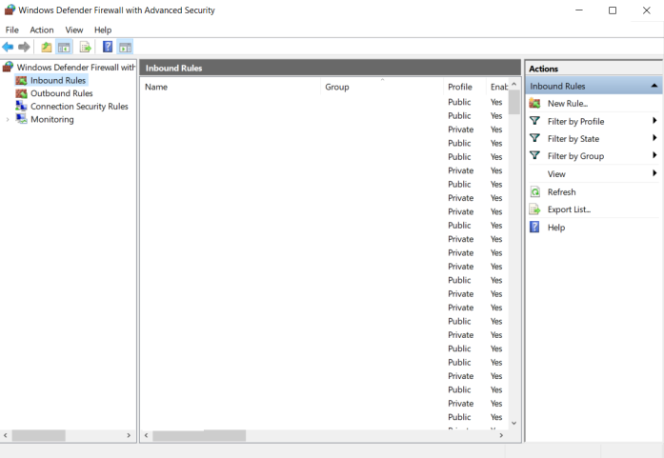664x458 pixels.
Task: Click the tree pane scroll left arrow
Action: coord(6,435)
